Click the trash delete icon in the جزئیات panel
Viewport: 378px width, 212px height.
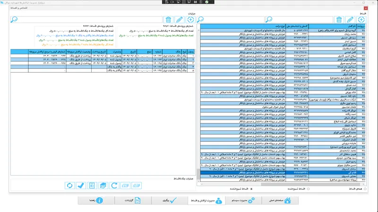(168, 19)
